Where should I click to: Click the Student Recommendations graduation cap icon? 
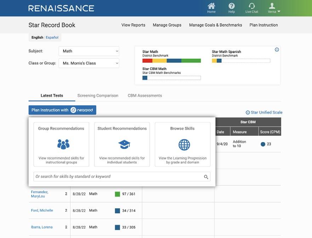(124, 144)
